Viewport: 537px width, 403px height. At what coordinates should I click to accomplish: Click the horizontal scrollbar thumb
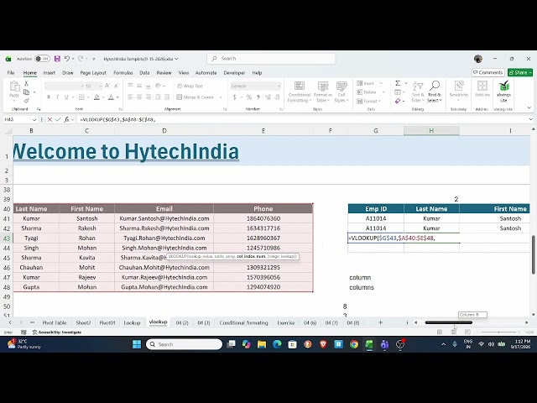pyautogui.click(x=449, y=322)
